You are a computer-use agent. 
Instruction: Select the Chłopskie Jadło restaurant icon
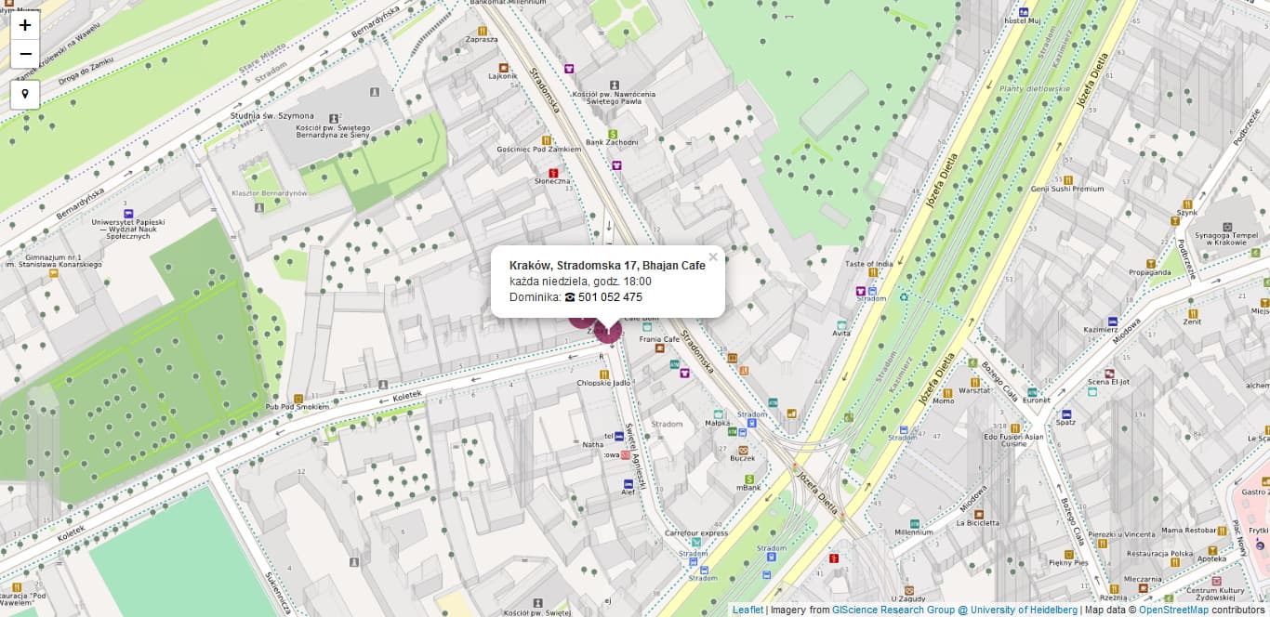click(604, 374)
